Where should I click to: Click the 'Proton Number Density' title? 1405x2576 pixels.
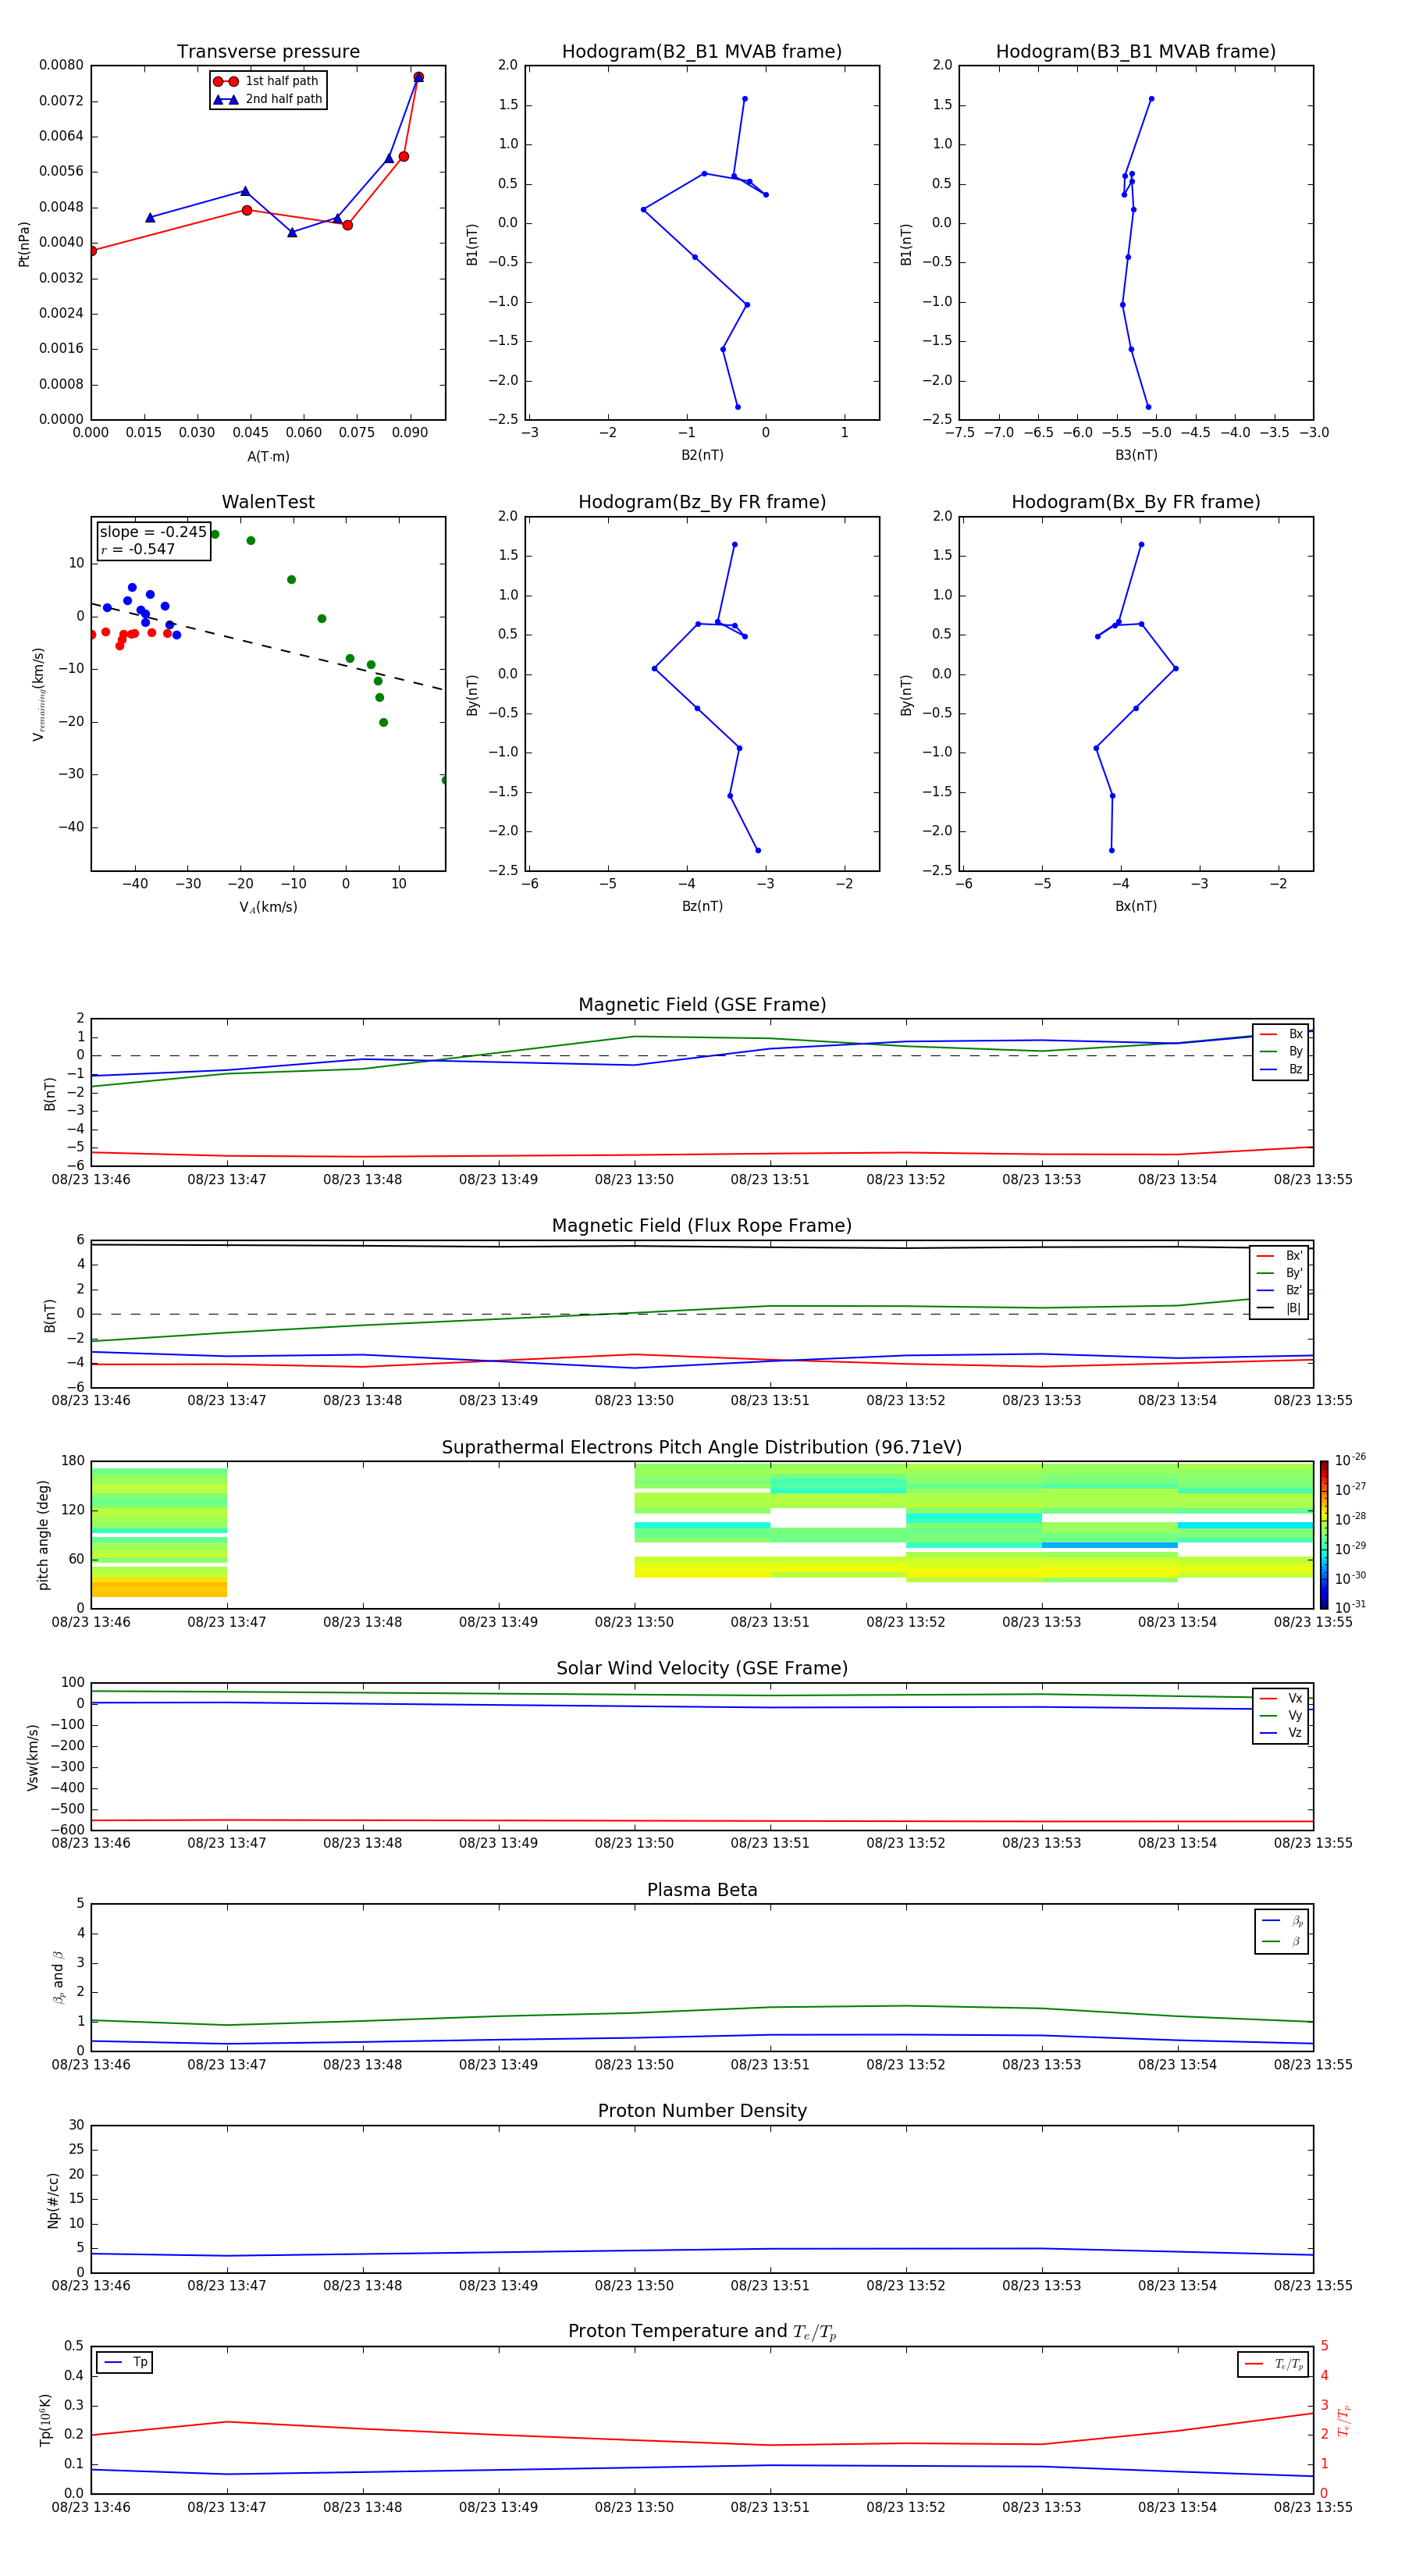pos(702,2111)
